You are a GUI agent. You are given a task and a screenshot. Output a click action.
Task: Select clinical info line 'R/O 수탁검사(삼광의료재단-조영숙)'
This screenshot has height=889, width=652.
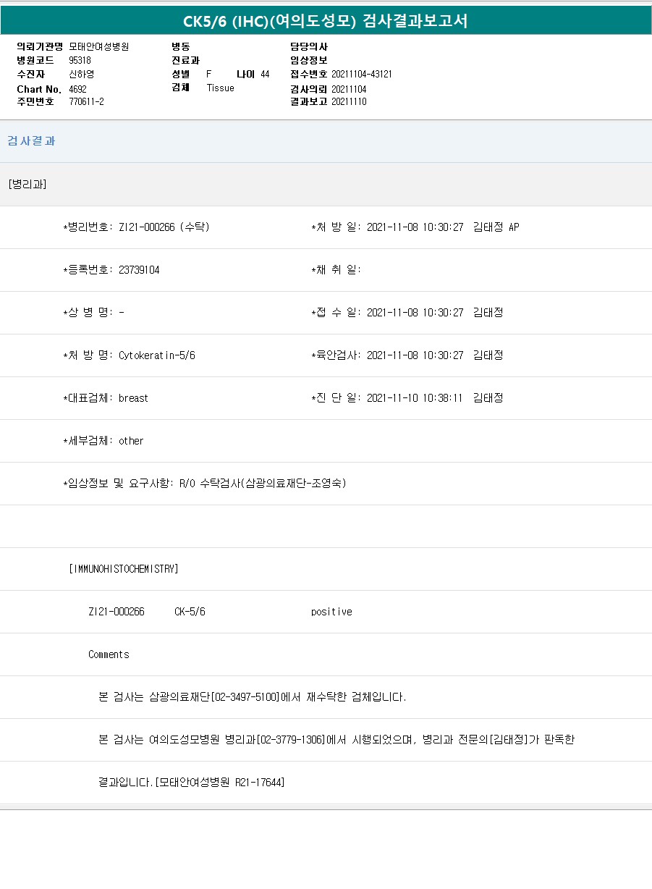263,483
